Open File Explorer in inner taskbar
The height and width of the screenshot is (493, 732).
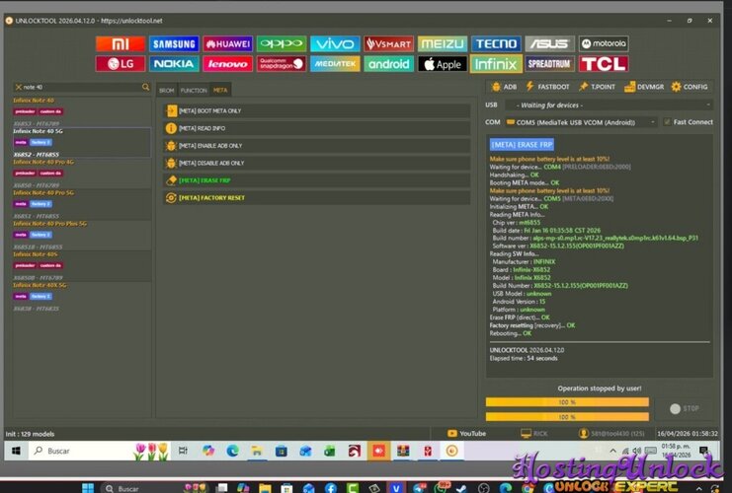[x=257, y=451]
